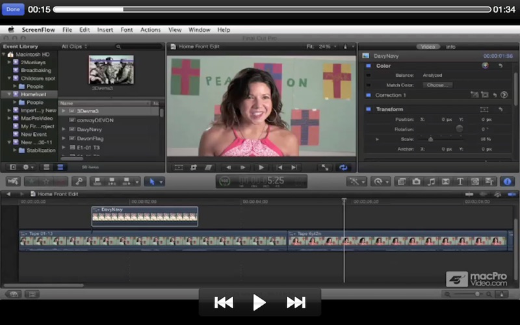Select the arrow Select tool

(152, 181)
